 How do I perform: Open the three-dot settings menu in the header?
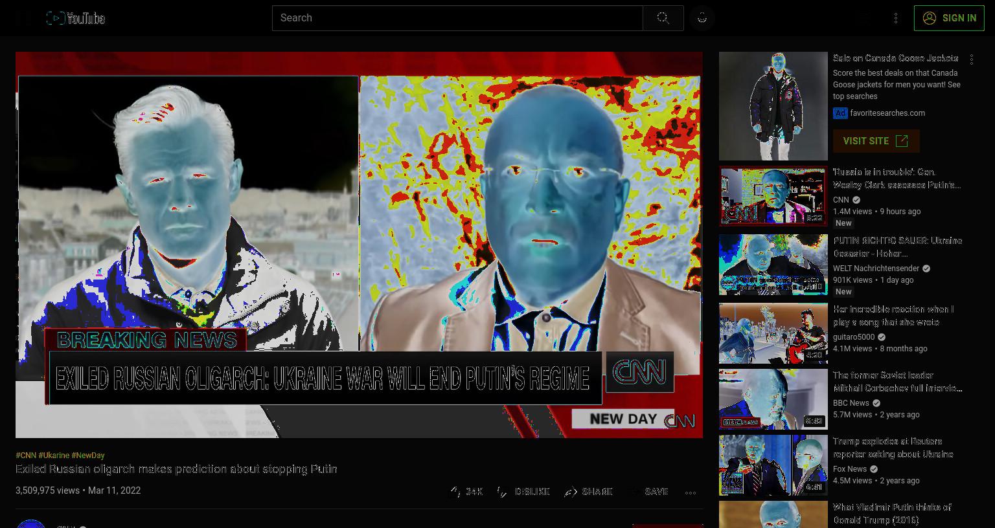(x=896, y=18)
